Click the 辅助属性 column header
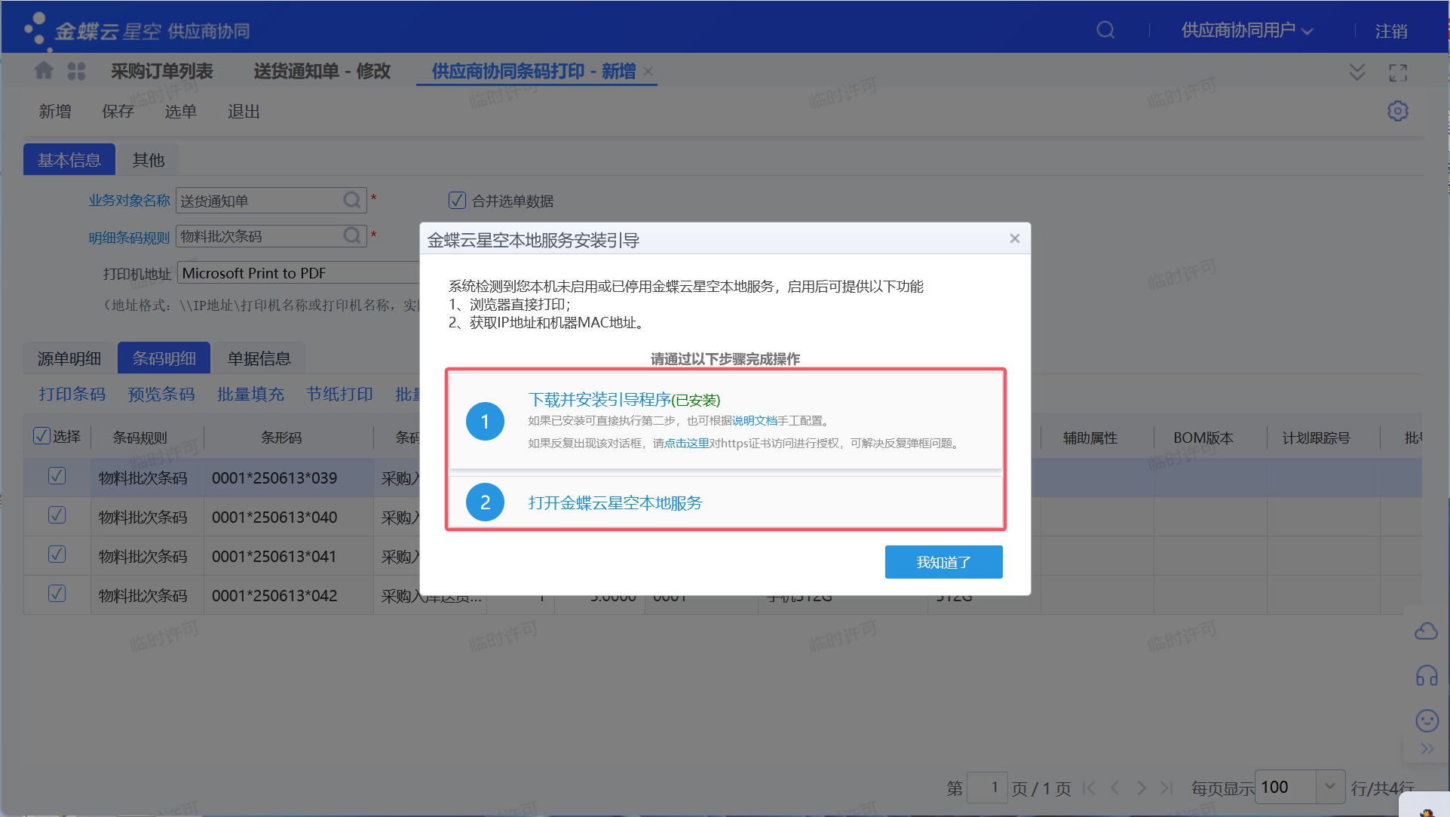The image size is (1450, 817). click(x=1090, y=438)
